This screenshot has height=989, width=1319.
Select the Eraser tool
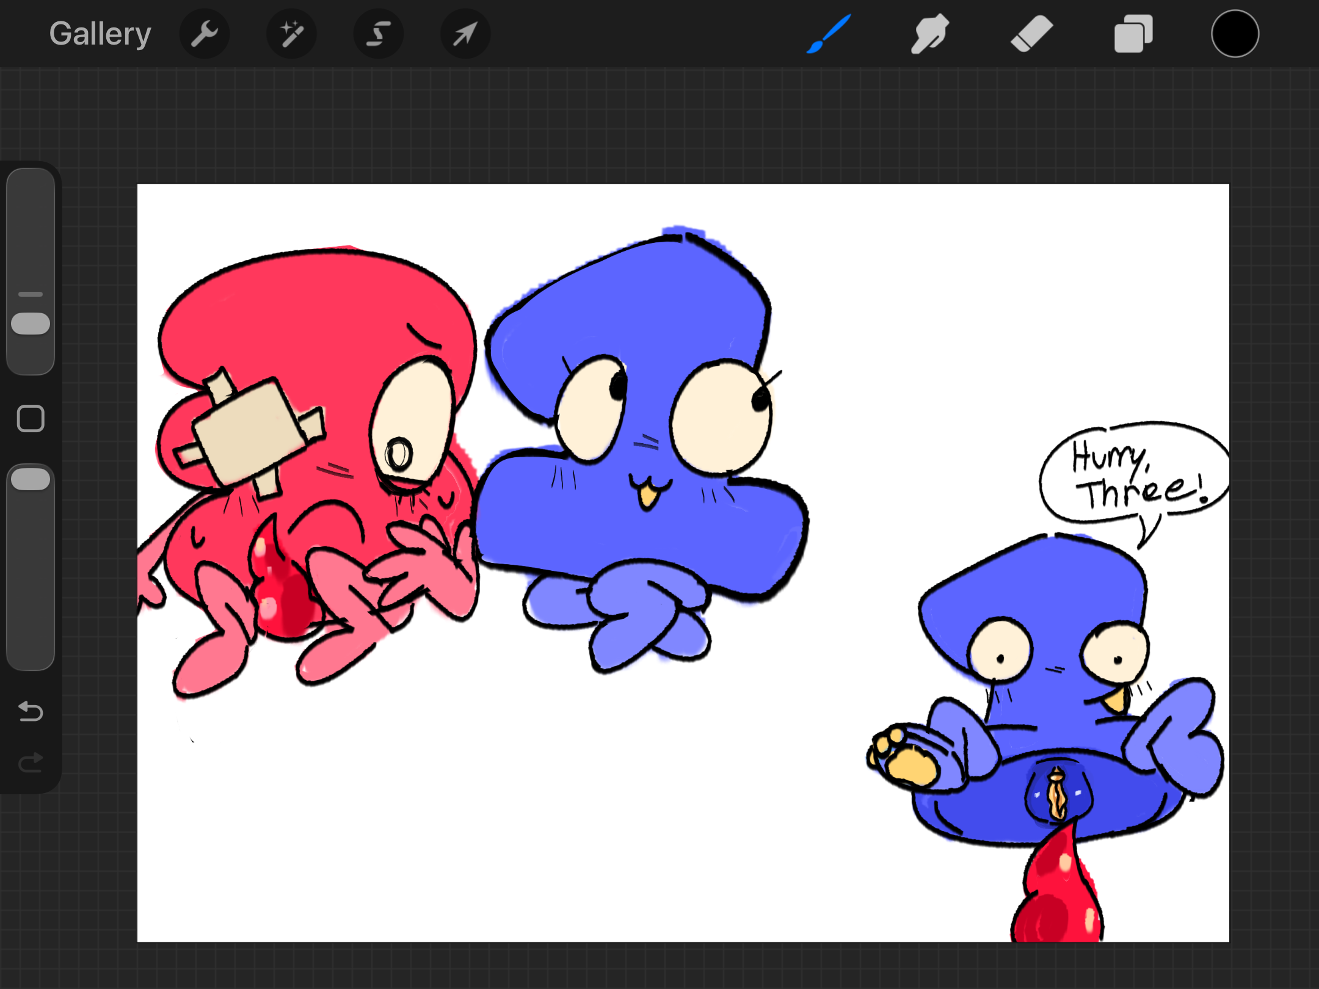(1031, 34)
